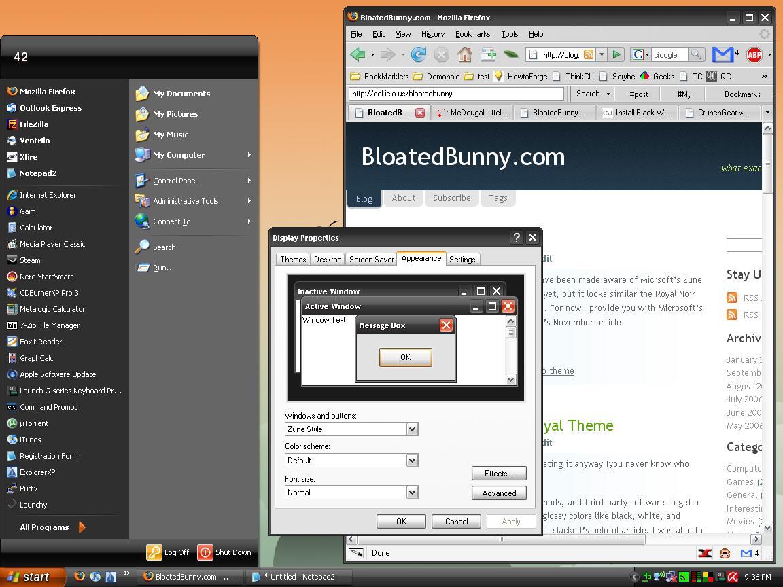Click the Stop icon in Firefox's toolbar
Image resolution: width=783 pixels, height=587 pixels.
point(441,54)
